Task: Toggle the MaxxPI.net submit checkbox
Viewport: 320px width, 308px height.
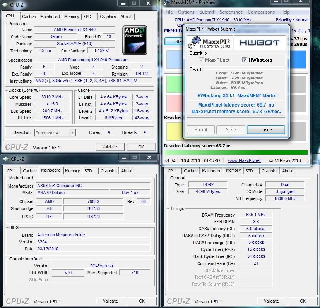Action: pos(201,60)
